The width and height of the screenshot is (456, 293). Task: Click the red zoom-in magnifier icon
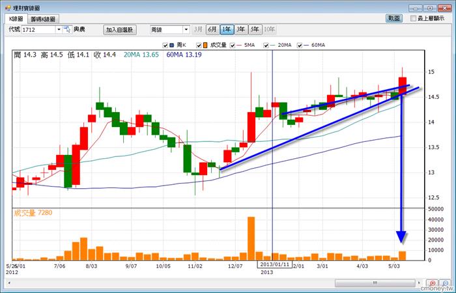[x=432, y=283]
